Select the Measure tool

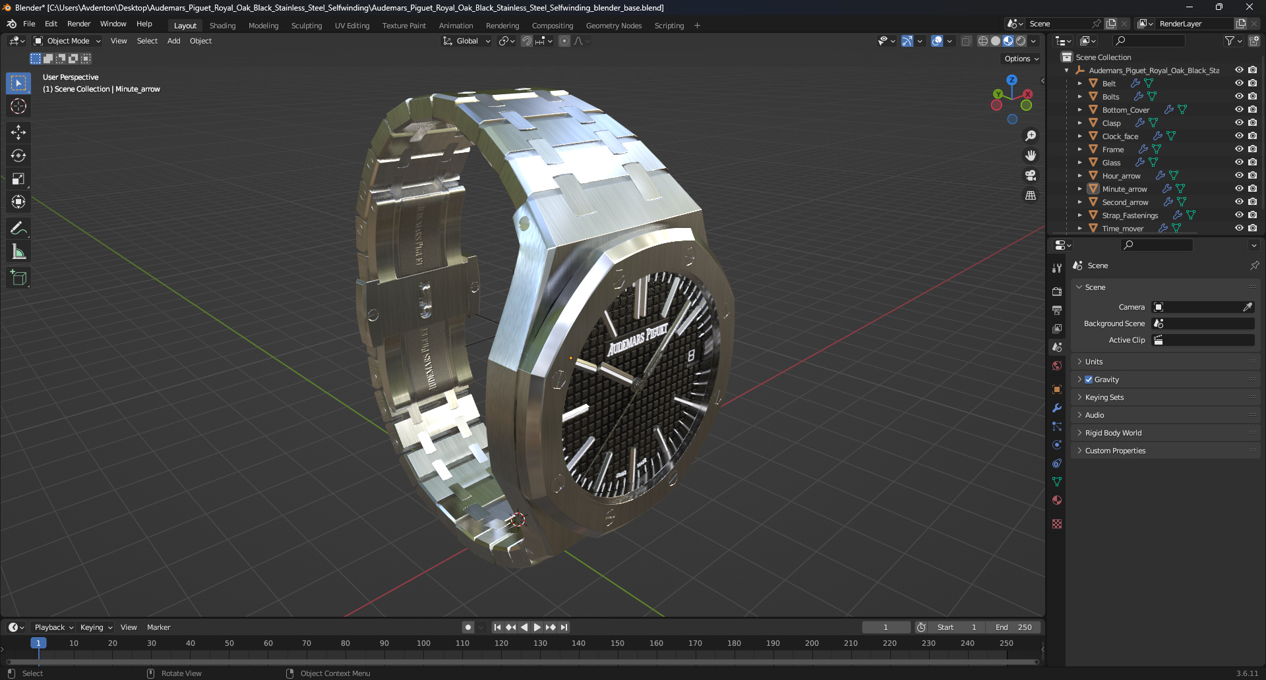pyautogui.click(x=18, y=252)
